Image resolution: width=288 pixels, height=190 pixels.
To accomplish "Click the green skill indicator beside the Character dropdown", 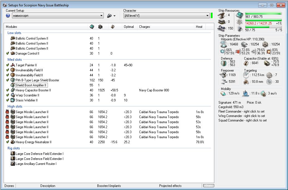I will 211,16.
